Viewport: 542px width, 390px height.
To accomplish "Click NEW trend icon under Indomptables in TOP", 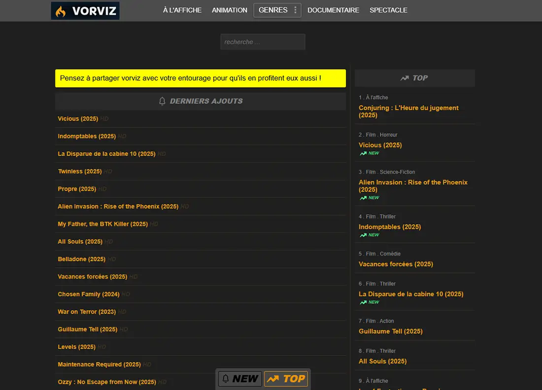I will pos(363,235).
